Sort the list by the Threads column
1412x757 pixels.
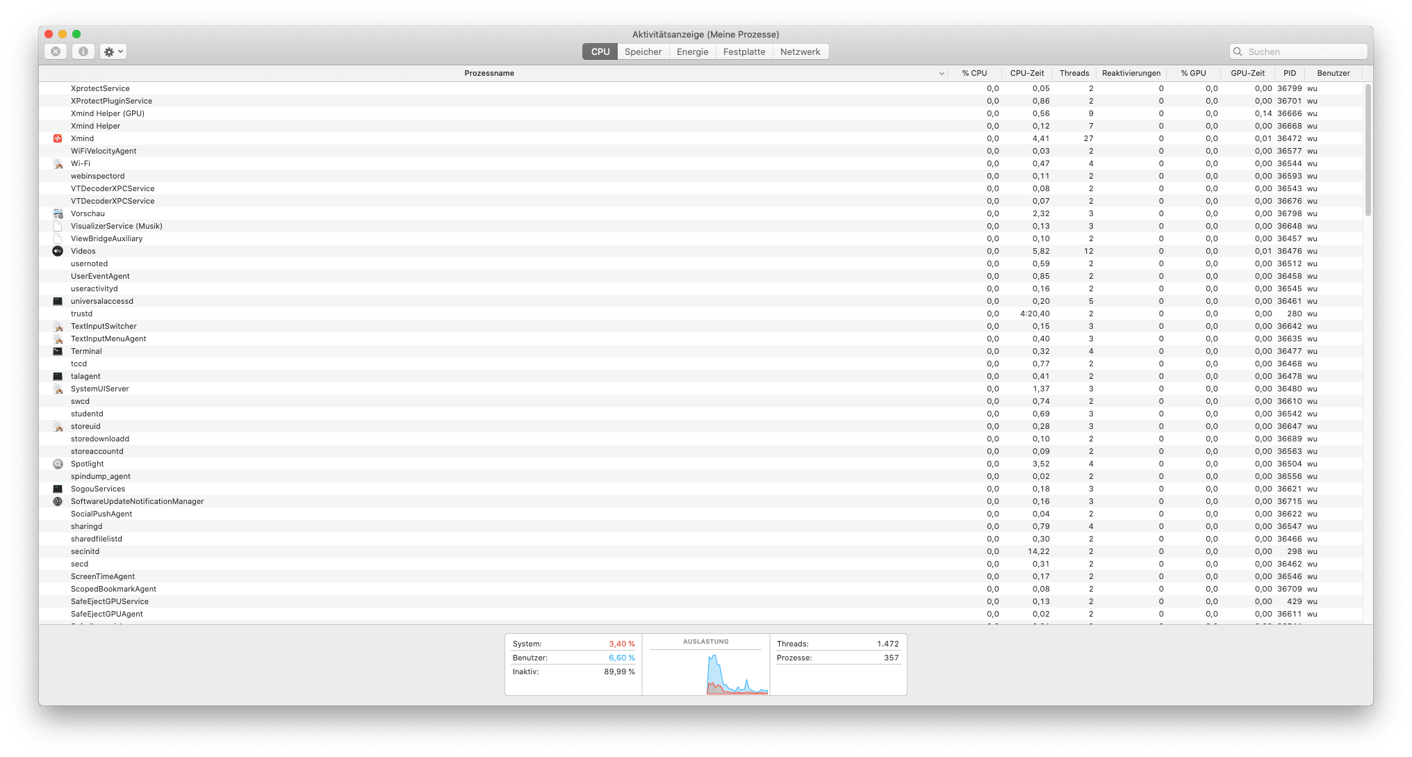pyautogui.click(x=1074, y=73)
